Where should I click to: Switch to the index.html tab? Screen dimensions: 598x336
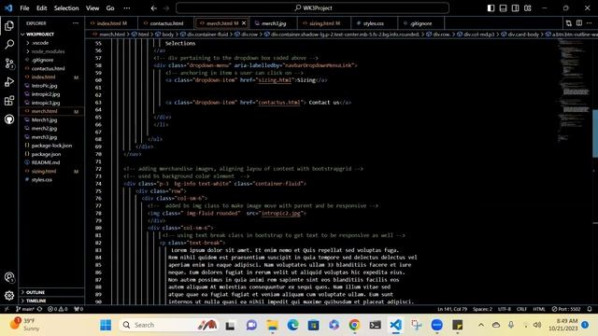tap(111, 23)
